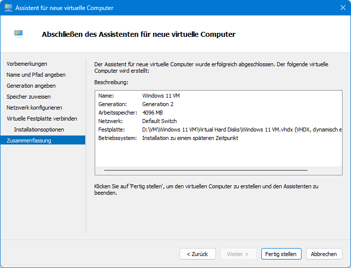Click the Festplatte path line in description
Viewport: 351px width, 268px height.
[242, 130]
